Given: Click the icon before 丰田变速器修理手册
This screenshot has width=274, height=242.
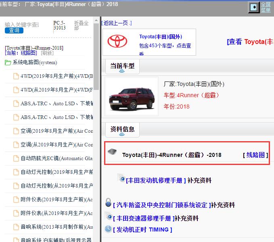Looking at the screenshot, I should coord(109,216).
